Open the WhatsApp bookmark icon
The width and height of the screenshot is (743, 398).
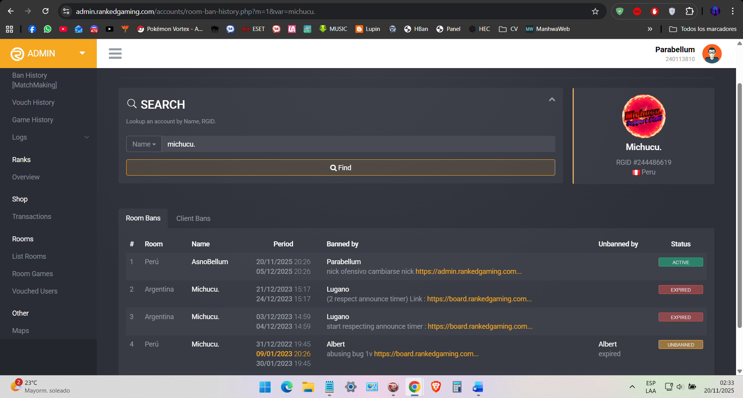click(48, 29)
